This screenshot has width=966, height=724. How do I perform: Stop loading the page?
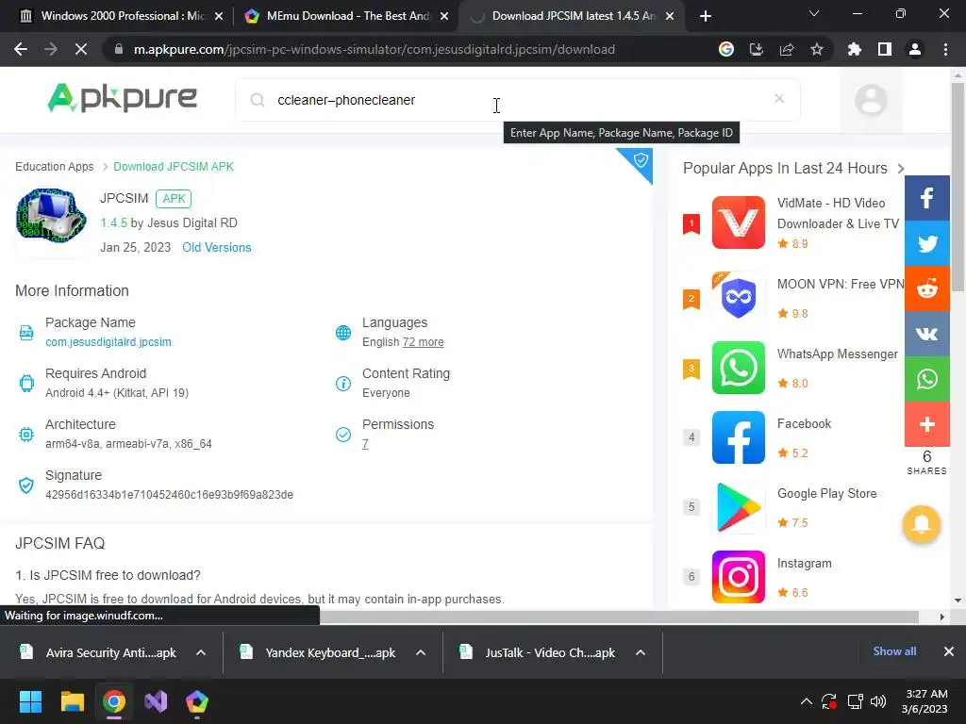click(x=81, y=49)
